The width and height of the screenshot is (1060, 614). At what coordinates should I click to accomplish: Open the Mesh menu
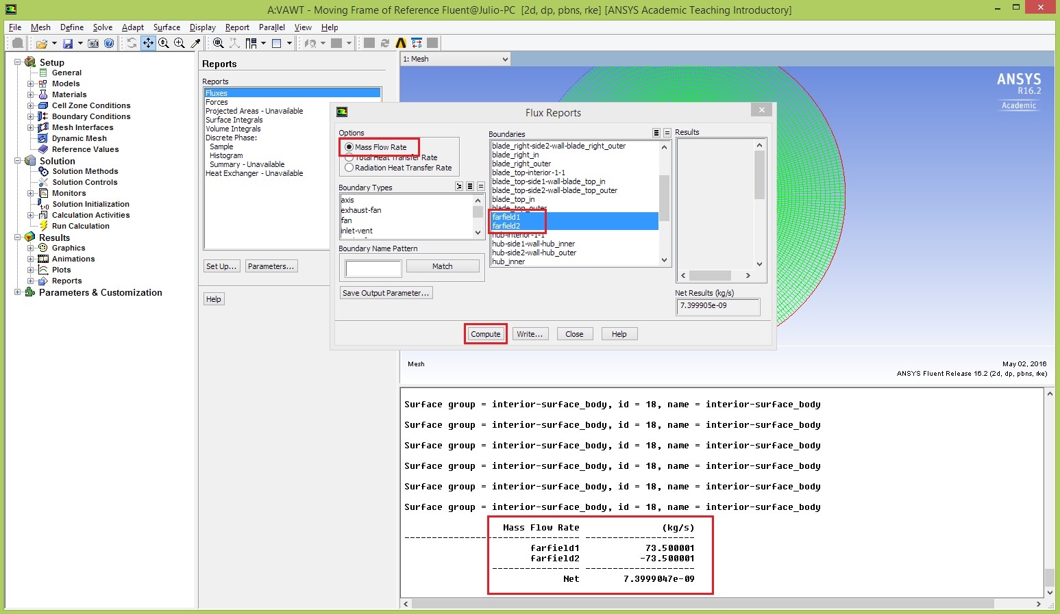40,27
